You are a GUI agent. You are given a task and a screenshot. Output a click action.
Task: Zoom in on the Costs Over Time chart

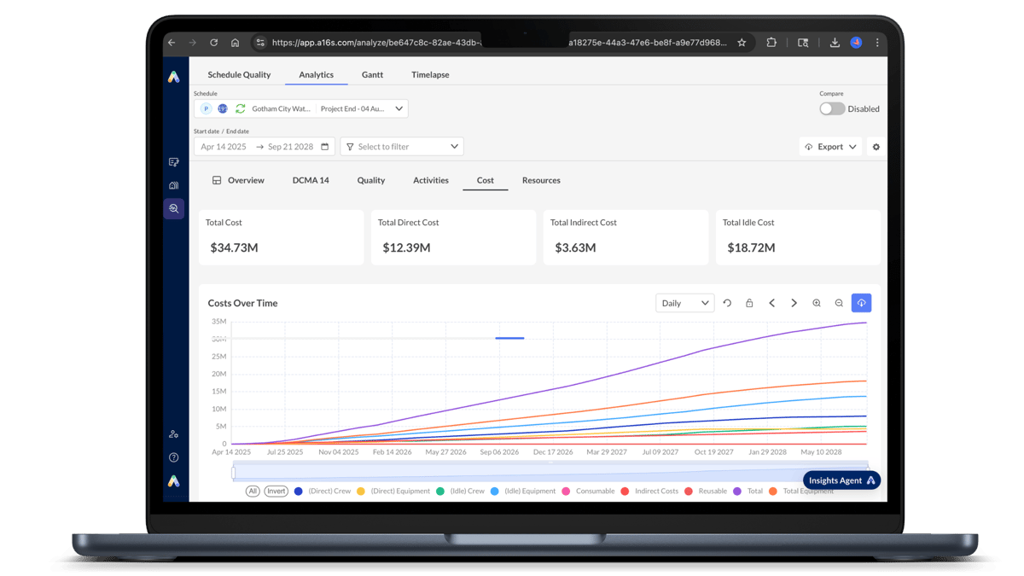click(x=817, y=303)
